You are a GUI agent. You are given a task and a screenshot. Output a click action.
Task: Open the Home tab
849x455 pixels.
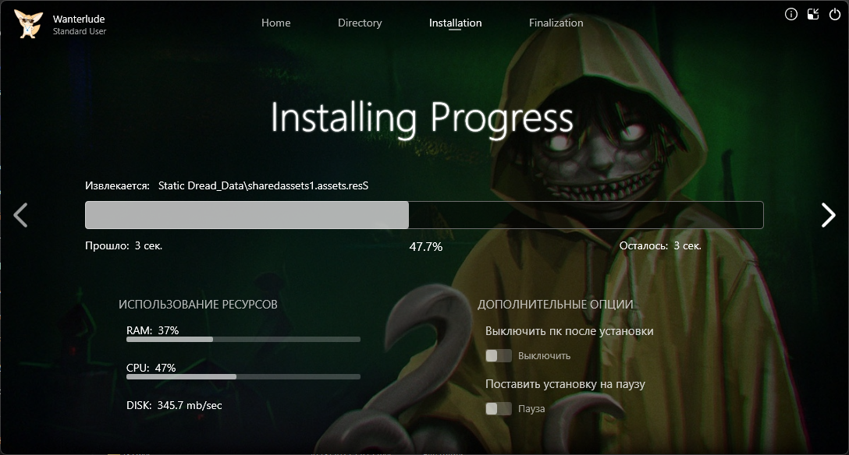[x=275, y=23]
